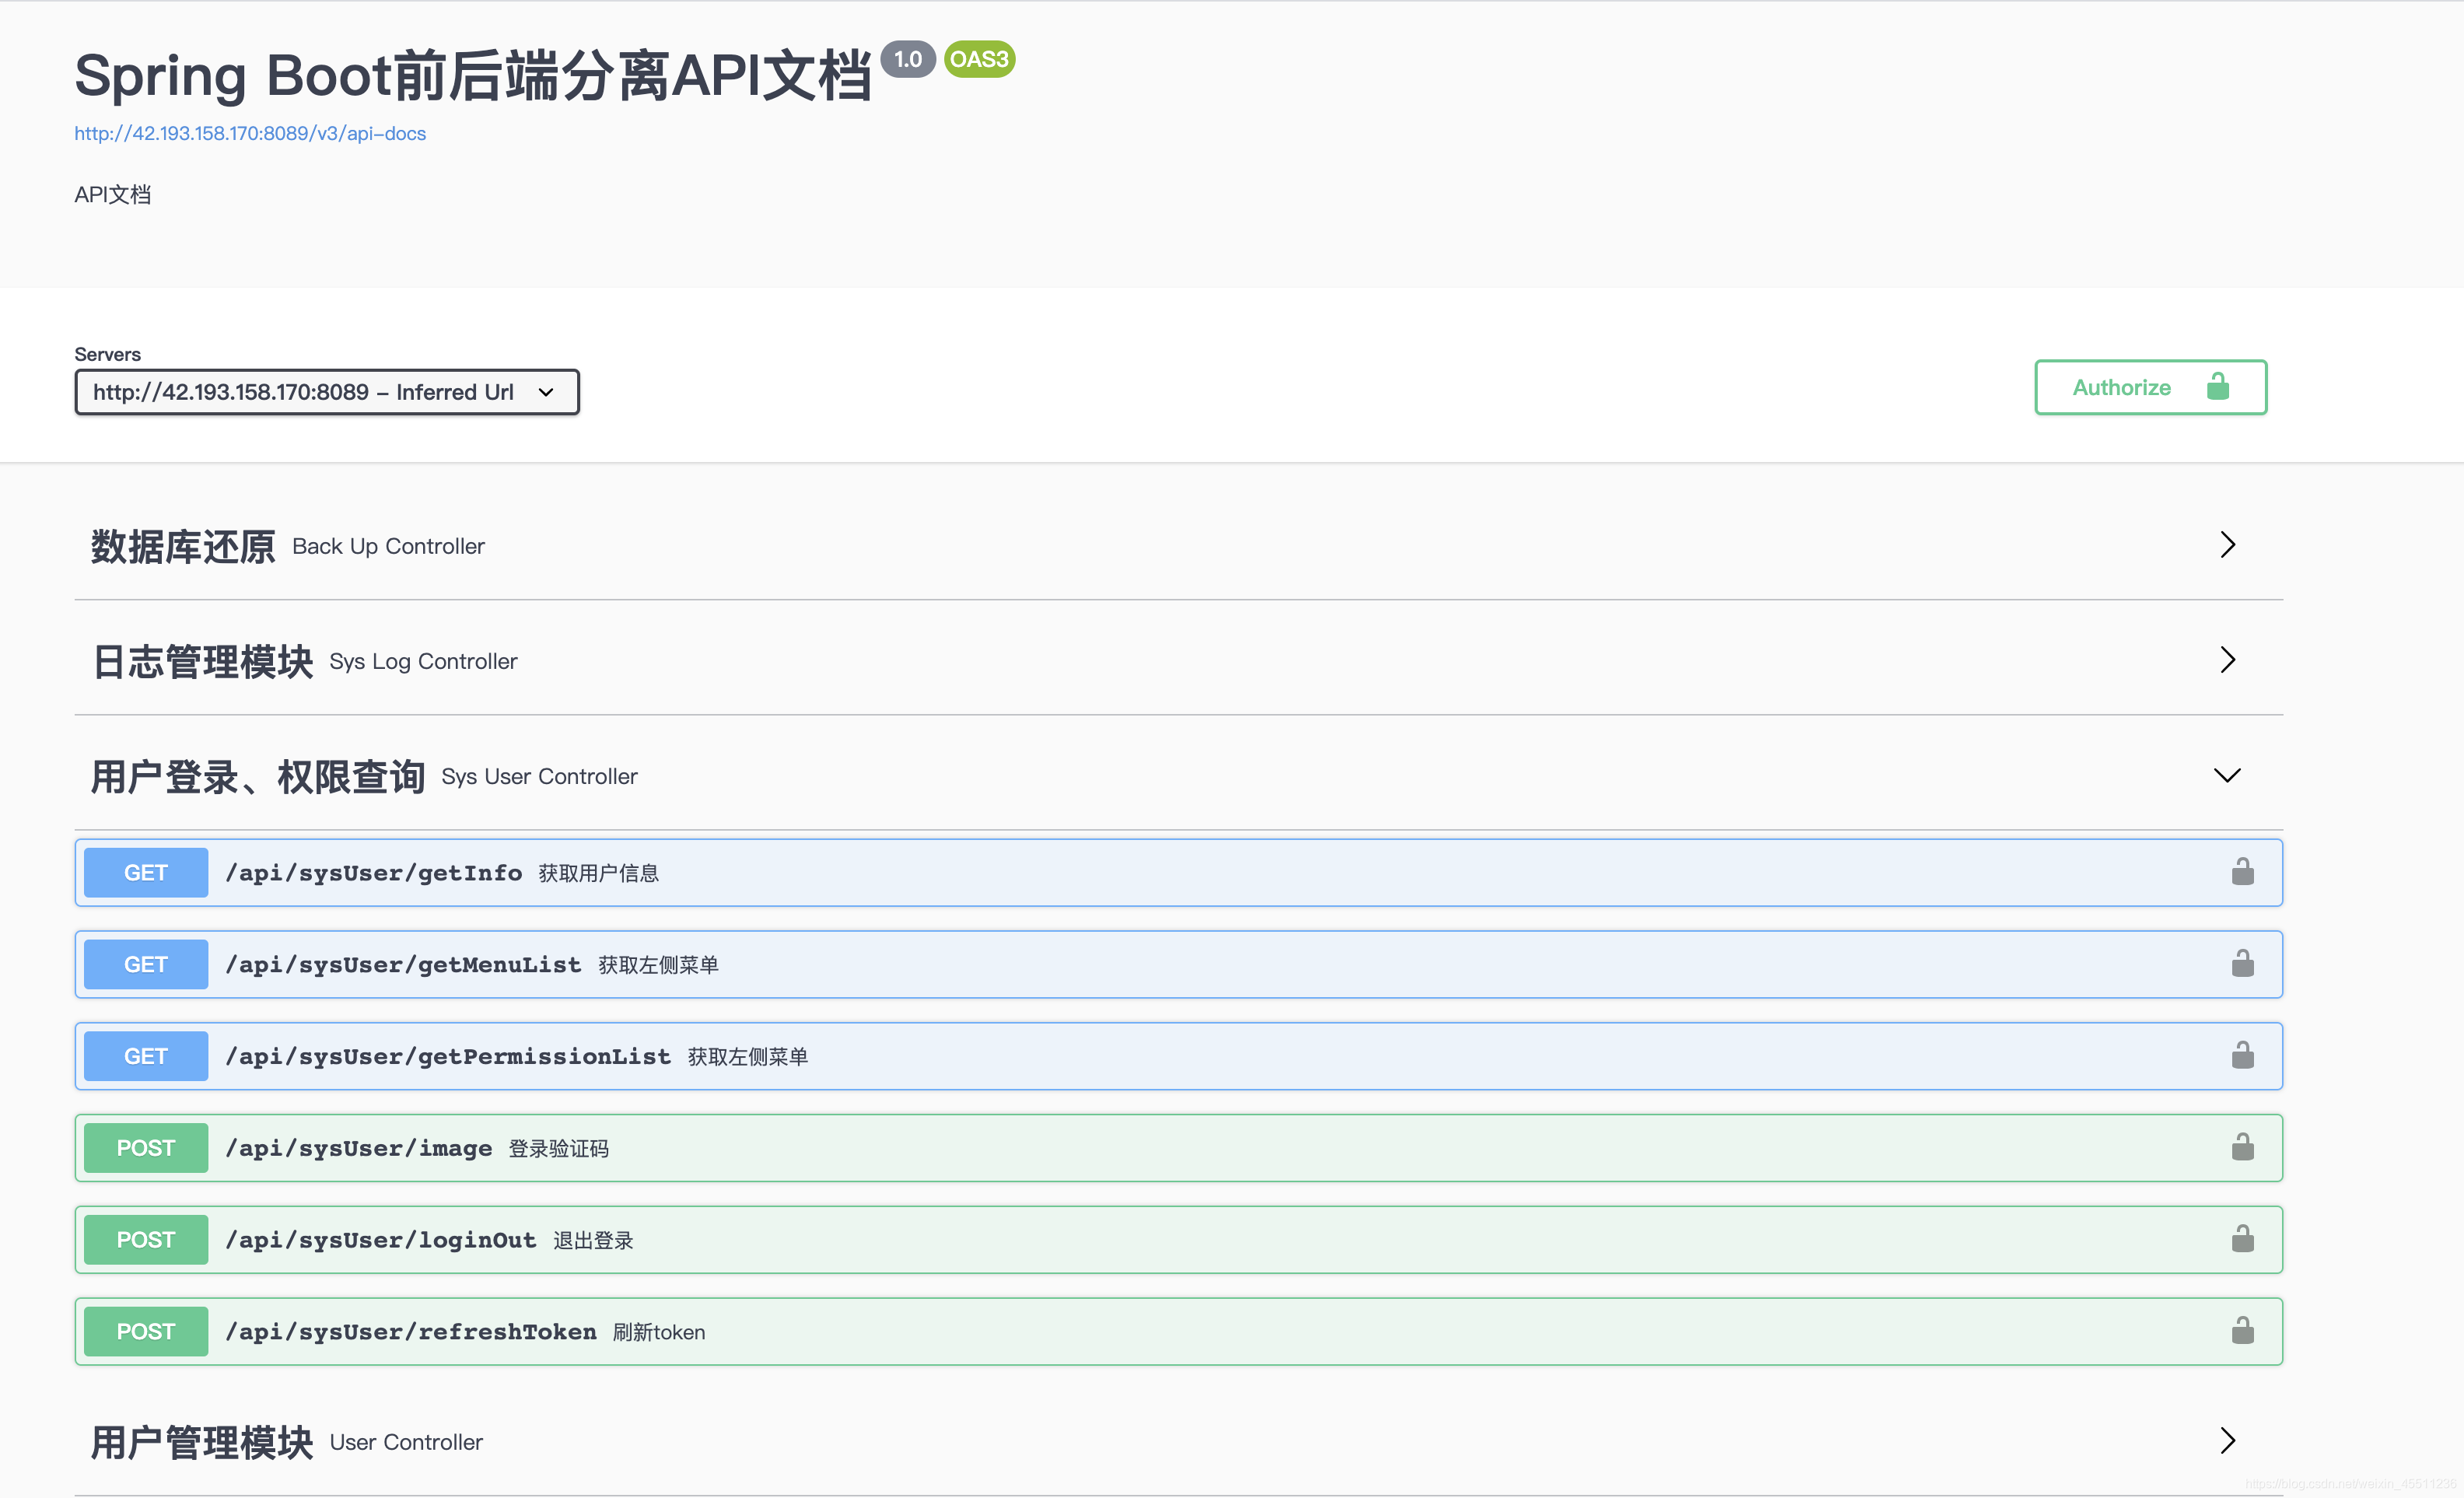Click the 退出登录 description text

(x=594, y=1240)
